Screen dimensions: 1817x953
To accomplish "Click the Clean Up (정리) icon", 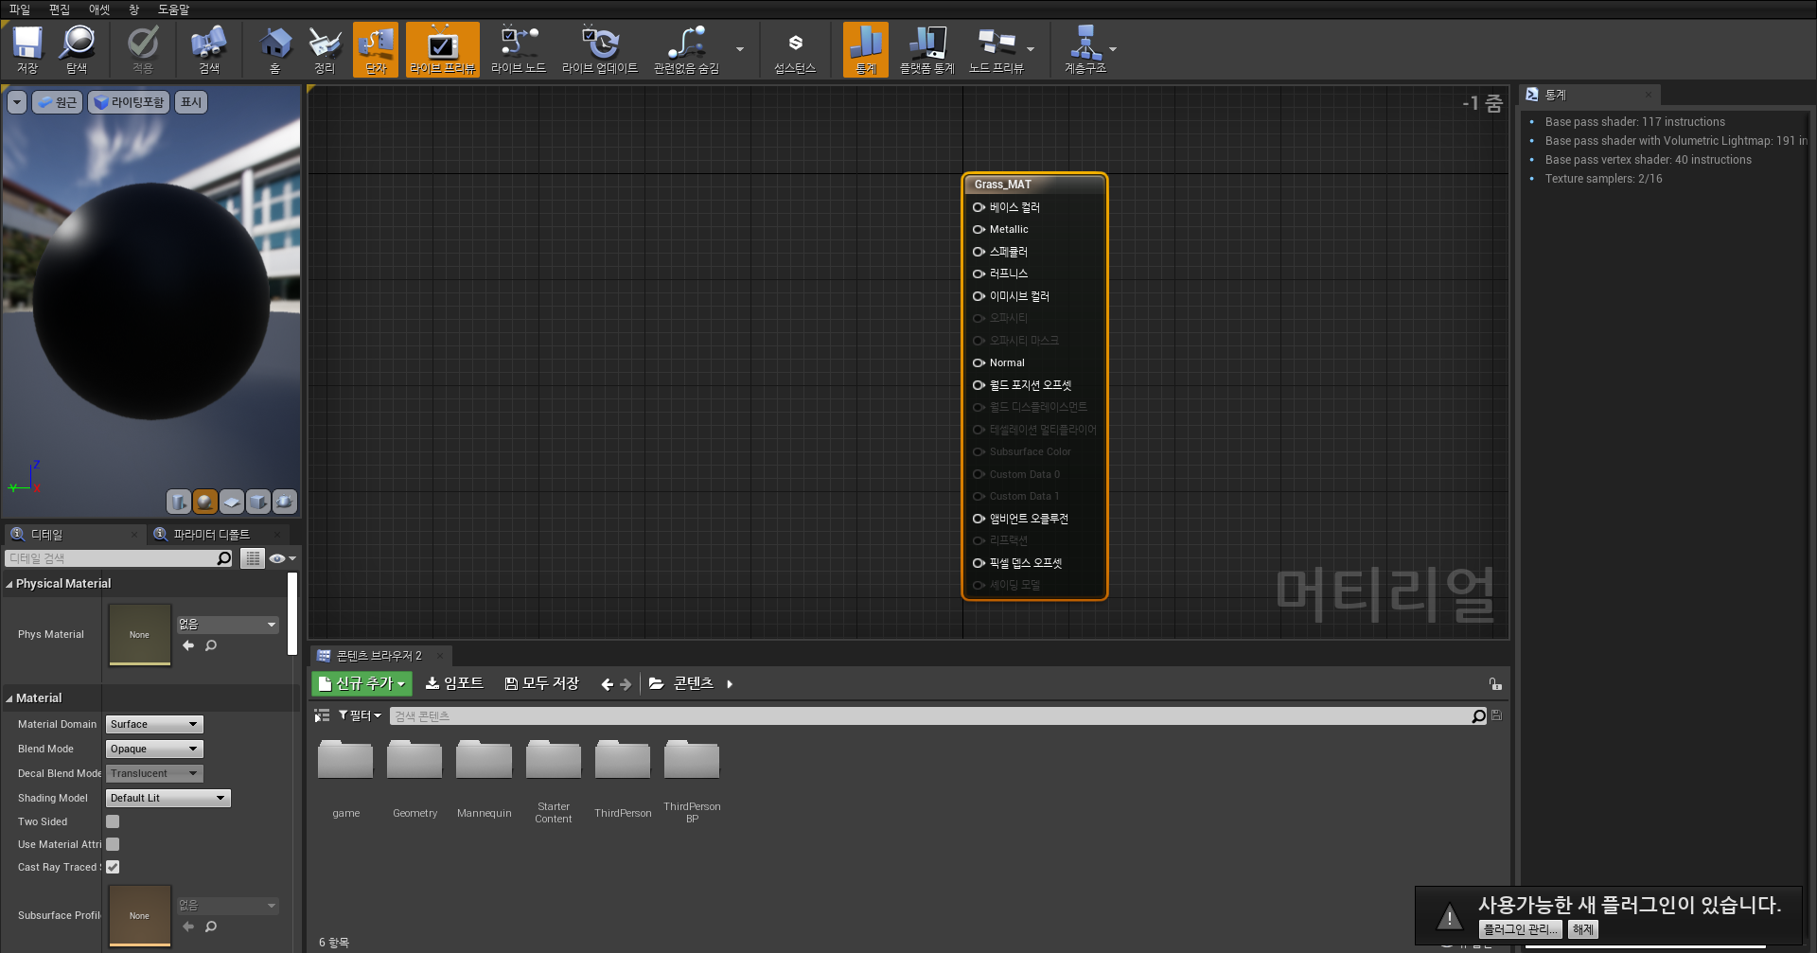I will click(325, 50).
